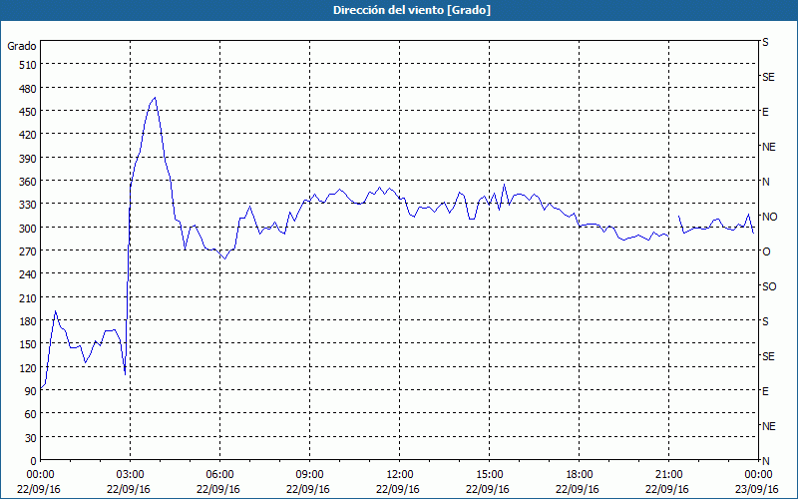
Task: Choose the 180 degree axis label
Action: pyautogui.click(x=28, y=321)
